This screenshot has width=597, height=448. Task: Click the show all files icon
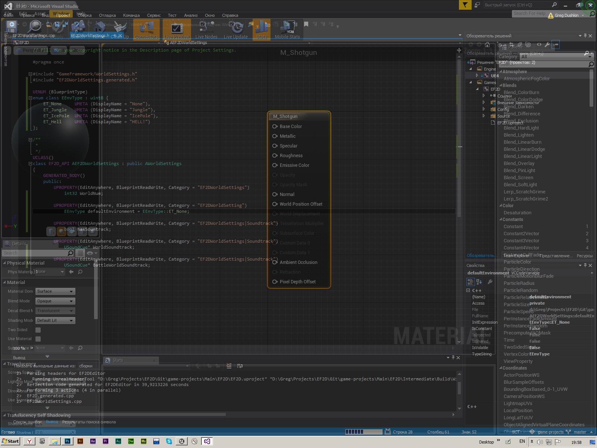pyautogui.click(x=528, y=44)
